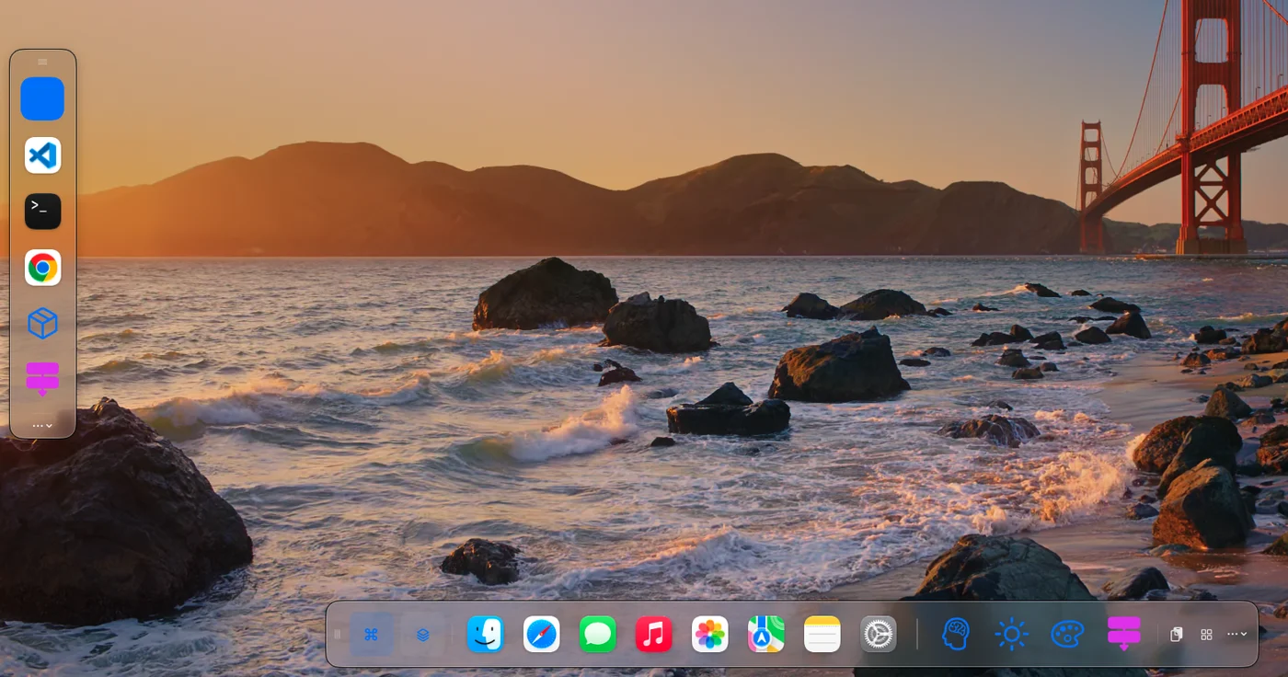Click the magenta stacked-bars icon in the vertical dock

coord(42,379)
